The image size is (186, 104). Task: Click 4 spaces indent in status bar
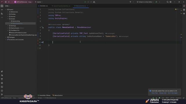(x=178, y=98)
